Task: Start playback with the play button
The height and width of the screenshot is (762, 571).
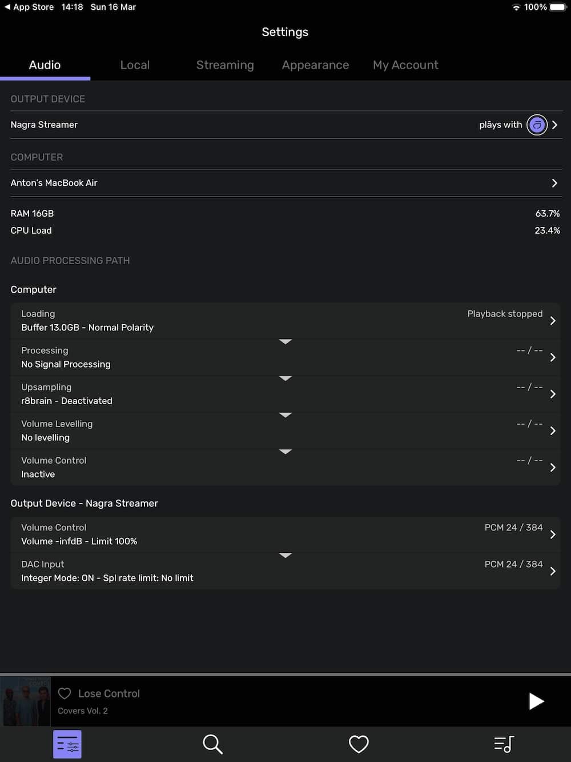Action: [536, 701]
